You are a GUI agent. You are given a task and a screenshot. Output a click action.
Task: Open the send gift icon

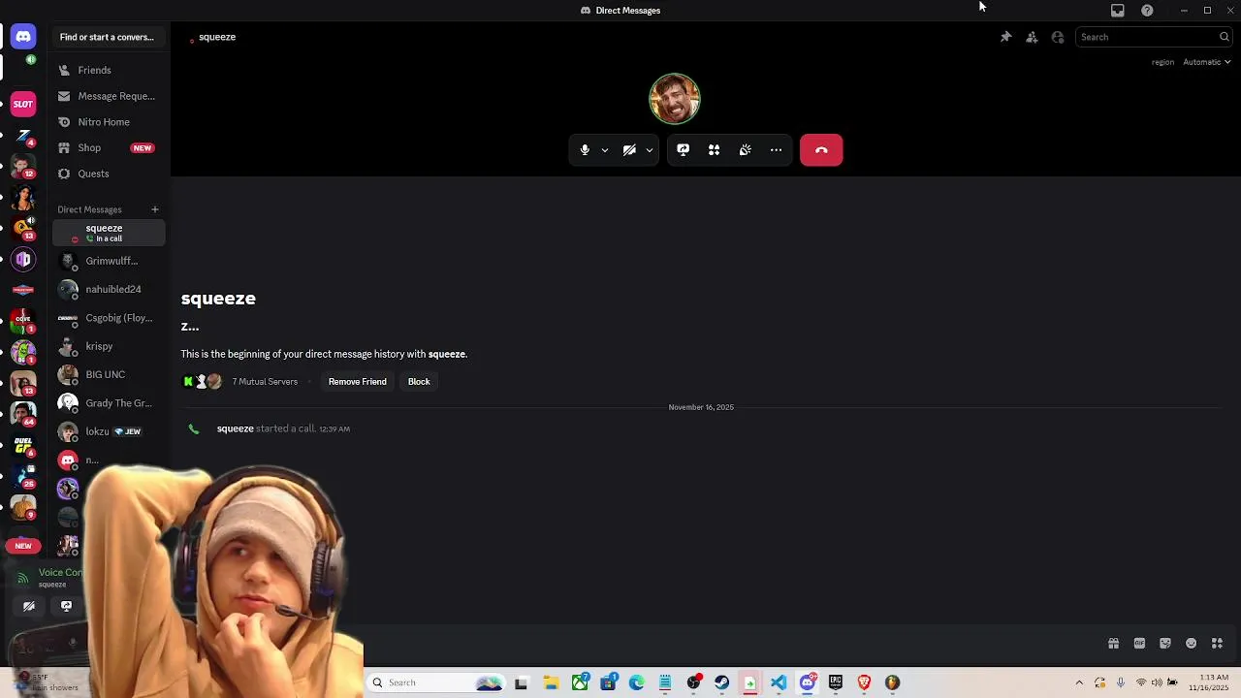1113,644
